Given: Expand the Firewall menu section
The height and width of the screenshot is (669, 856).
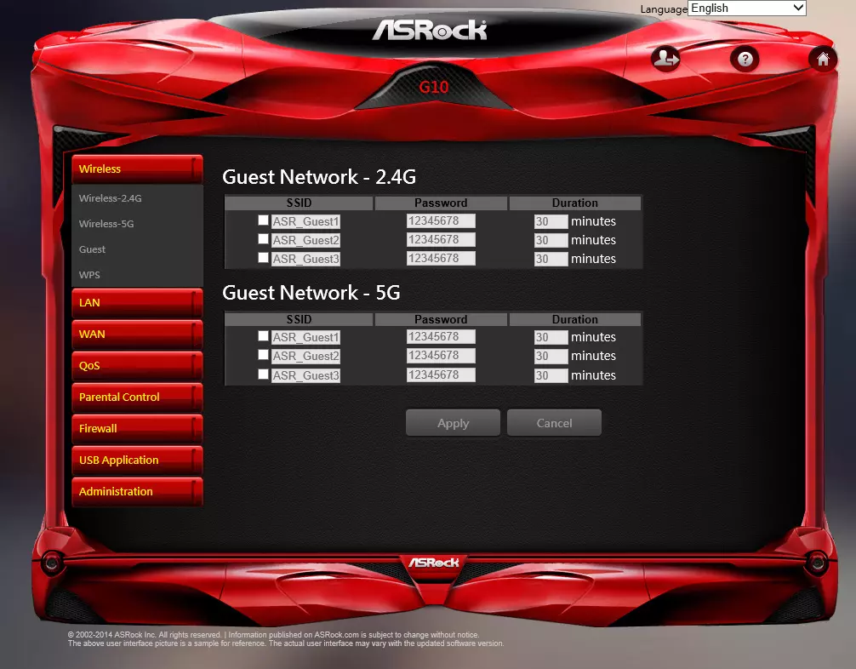Looking at the screenshot, I should click(137, 429).
